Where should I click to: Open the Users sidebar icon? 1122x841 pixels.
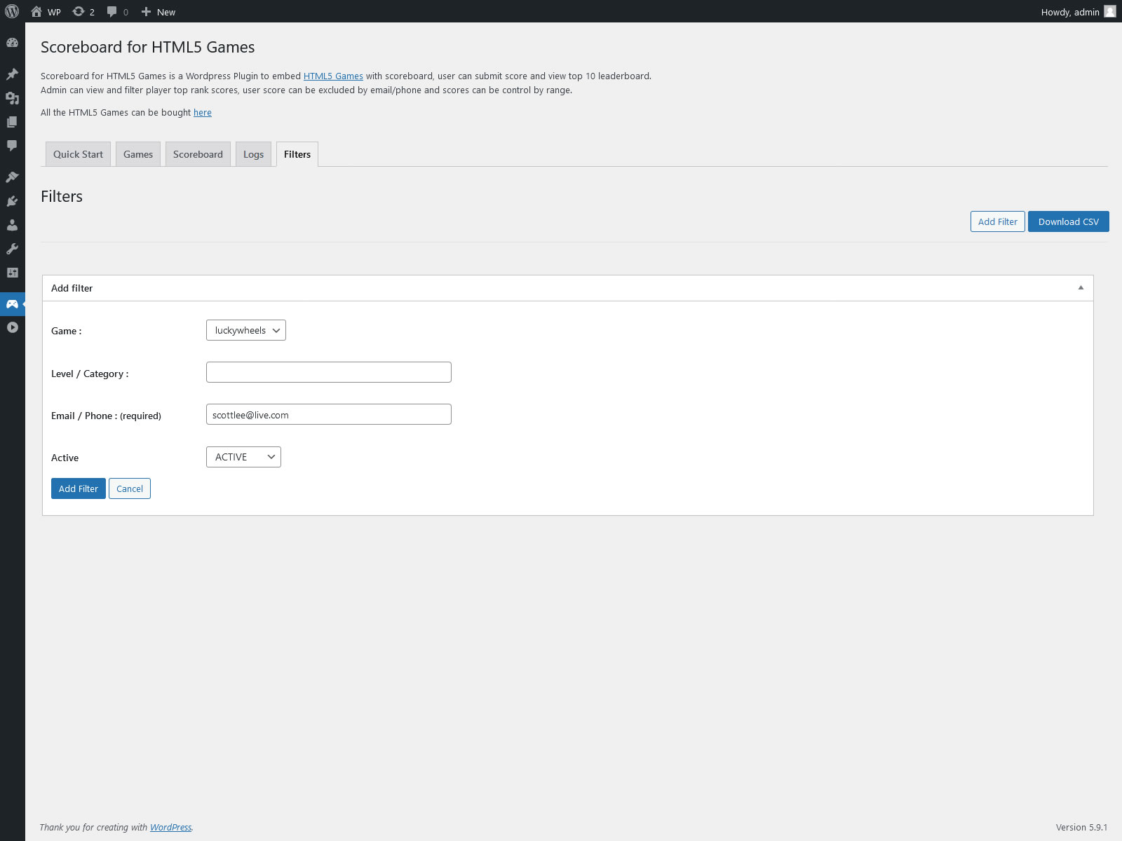[x=12, y=225]
